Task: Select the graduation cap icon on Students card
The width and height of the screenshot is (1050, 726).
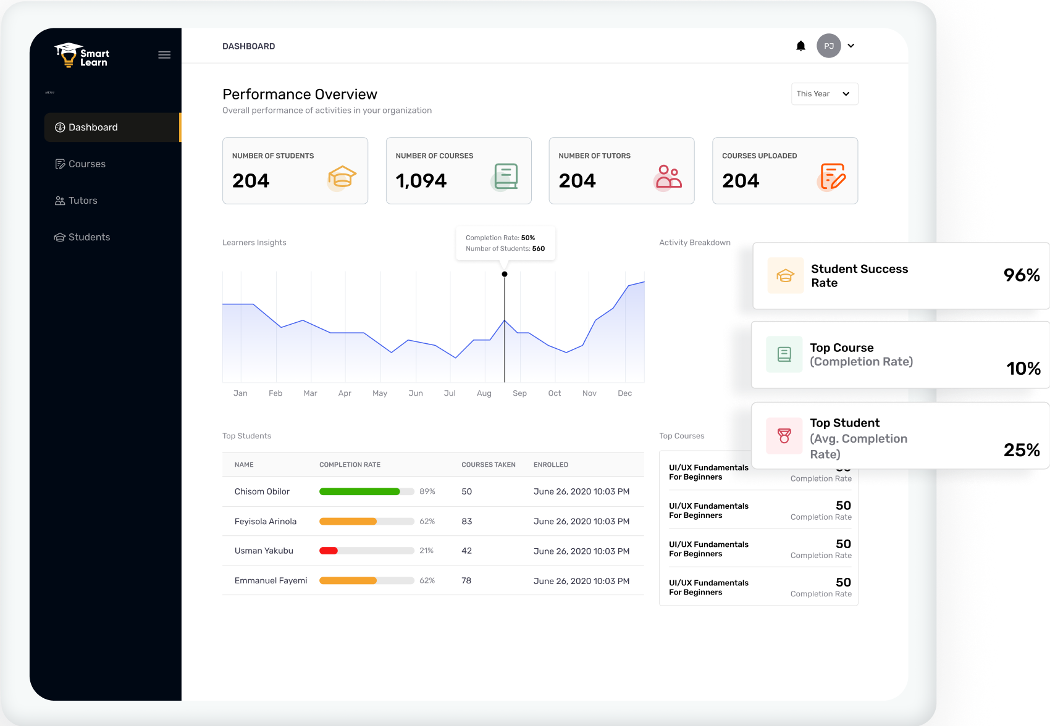Action: click(341, 178)
